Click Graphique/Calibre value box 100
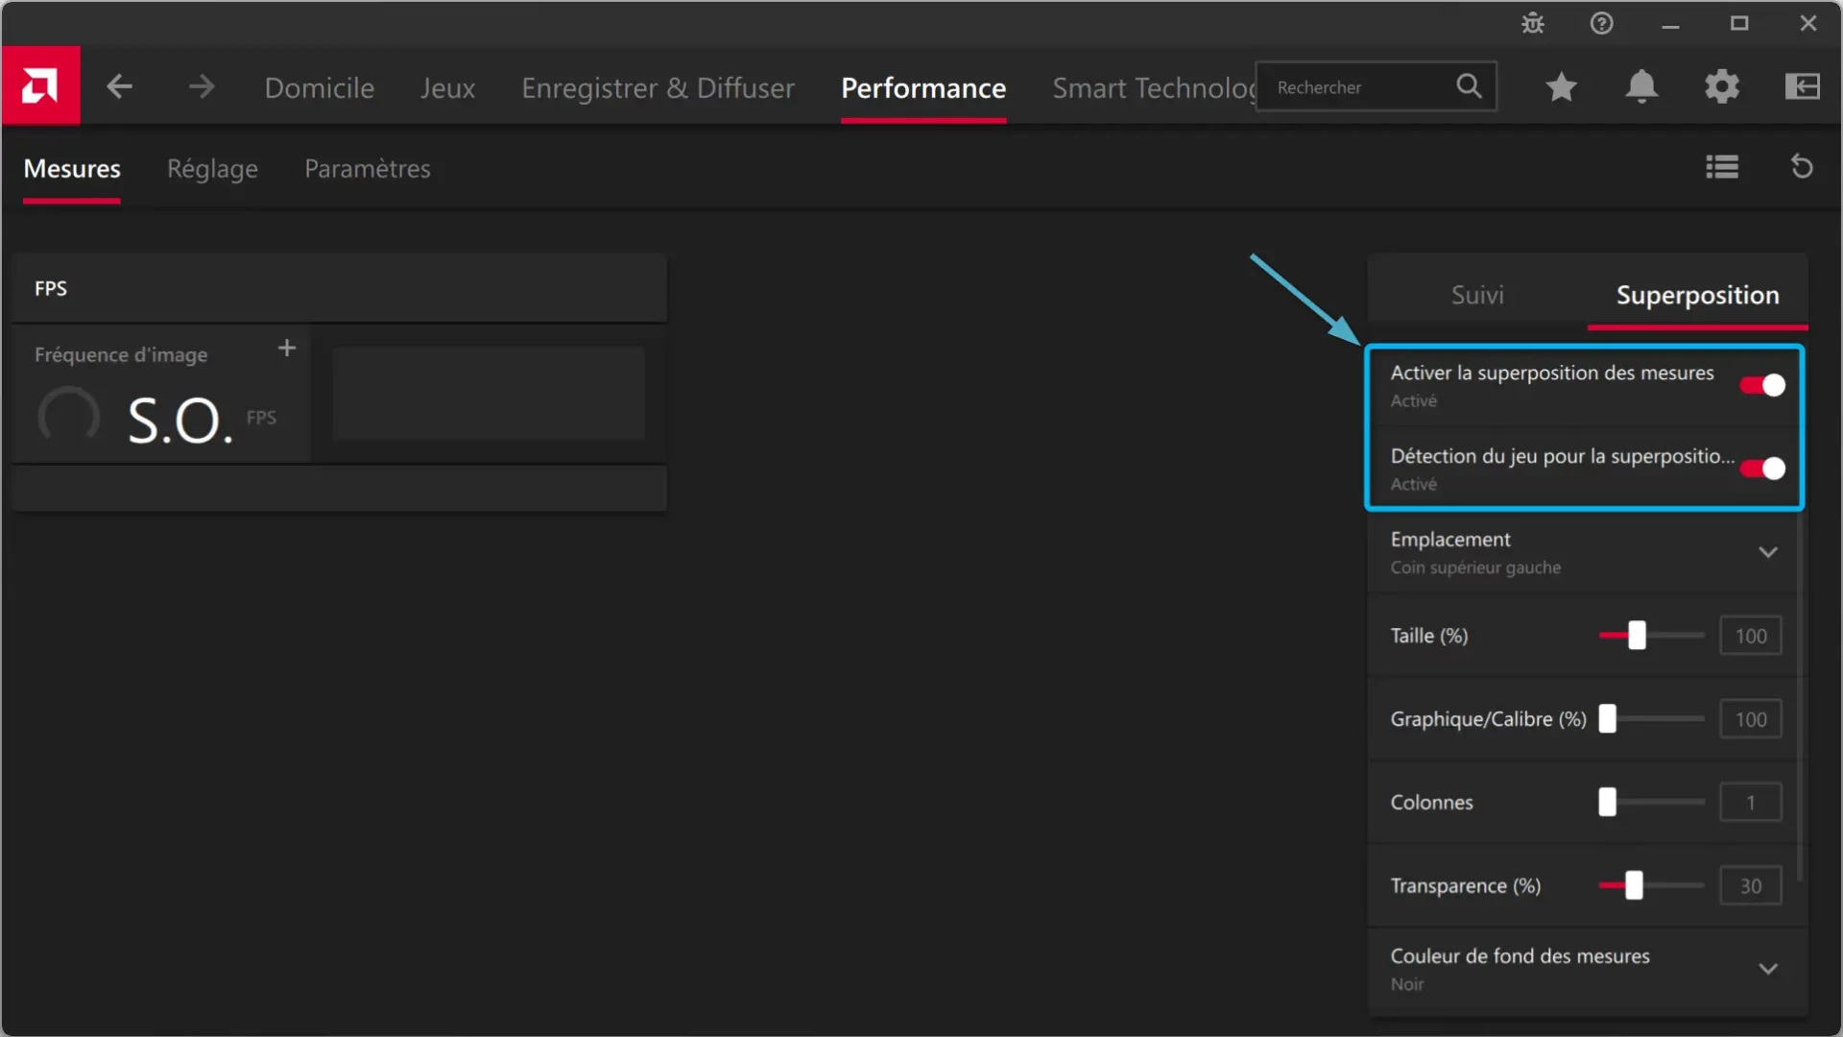The height and width of the screenshot is (1037, 1843). (x=1751, y=719)
